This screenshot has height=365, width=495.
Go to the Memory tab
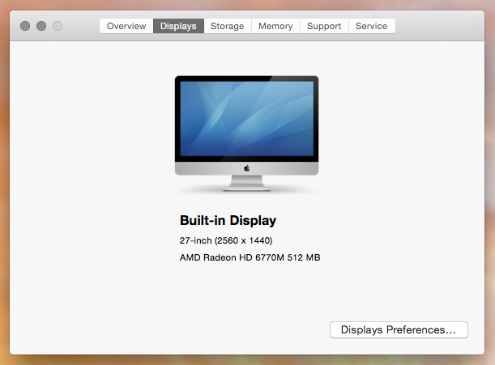[x=275, y=26]
